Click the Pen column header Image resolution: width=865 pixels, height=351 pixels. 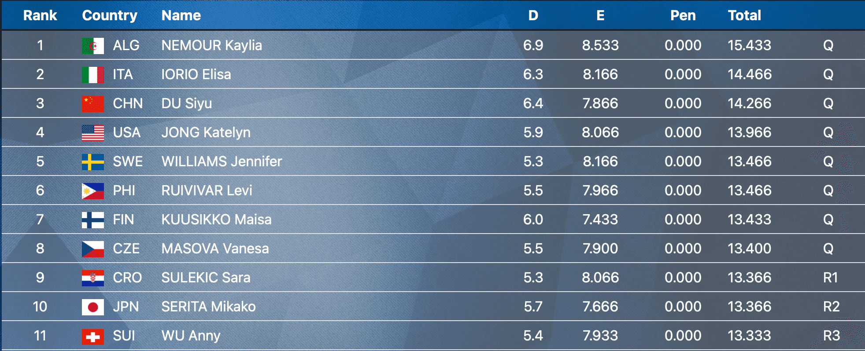[x=683, y=15]
